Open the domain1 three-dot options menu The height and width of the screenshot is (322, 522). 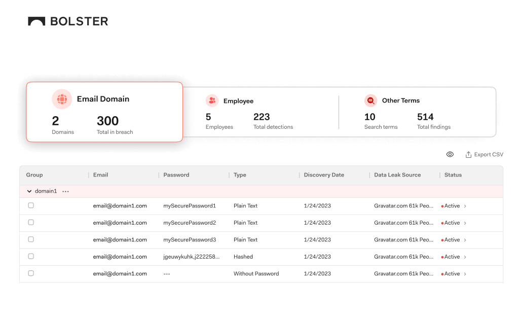point(65,192)
